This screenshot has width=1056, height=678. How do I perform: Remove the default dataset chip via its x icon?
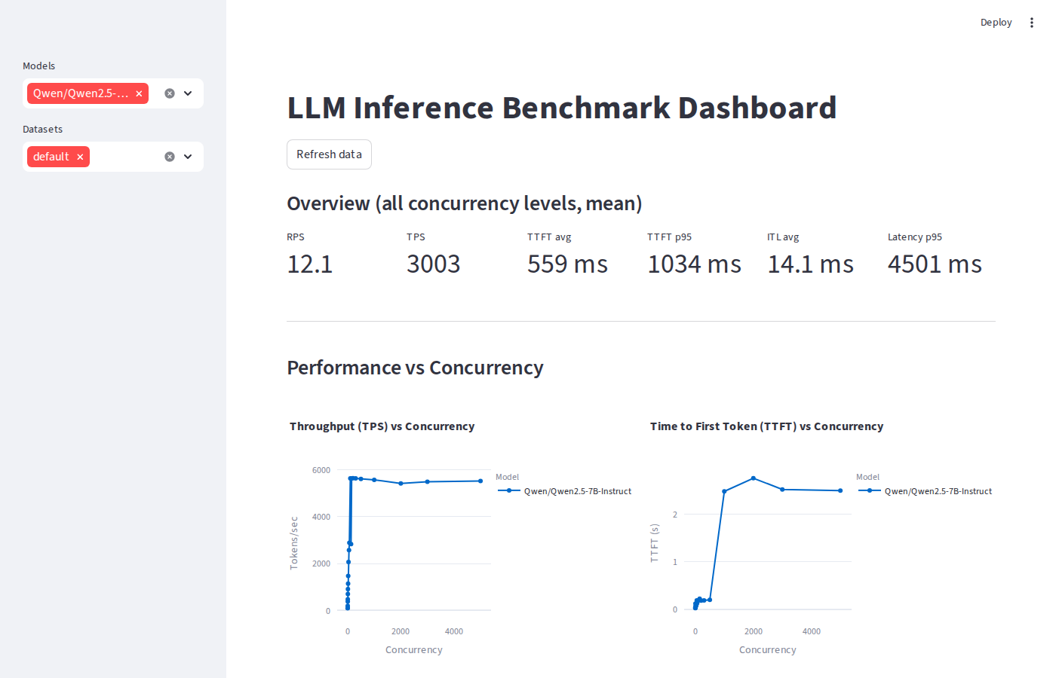(79, 156)
